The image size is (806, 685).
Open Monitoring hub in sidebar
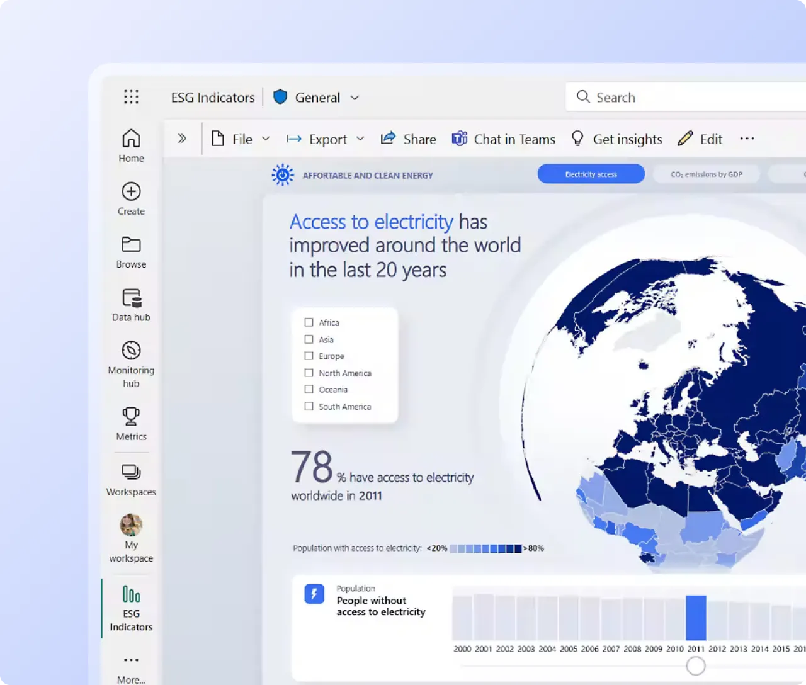131,364
